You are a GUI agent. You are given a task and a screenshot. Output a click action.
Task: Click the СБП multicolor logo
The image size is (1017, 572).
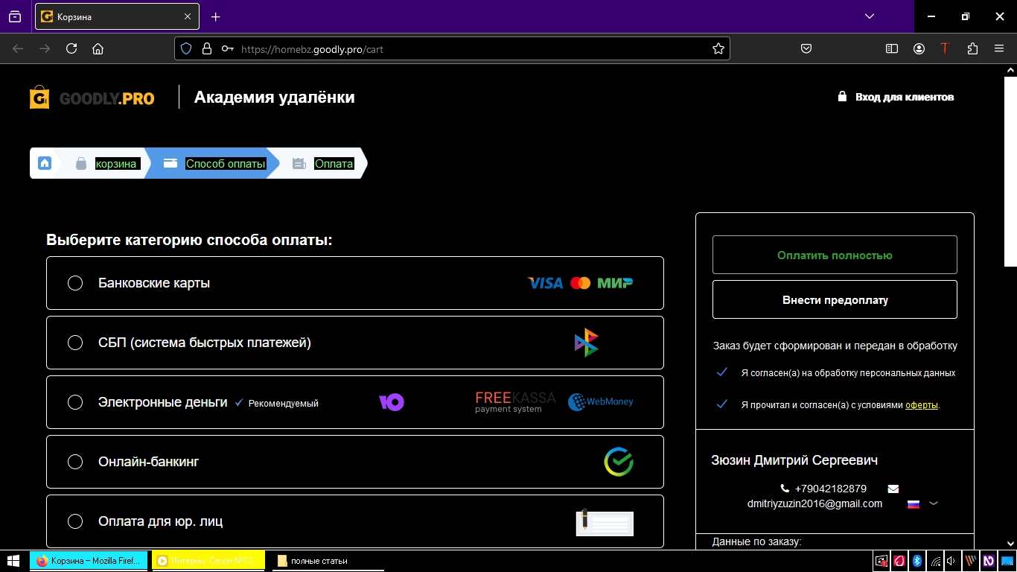coord(587,343)
